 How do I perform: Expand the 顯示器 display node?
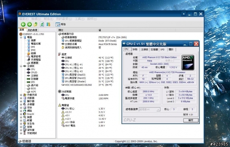(x=21, y=101)
